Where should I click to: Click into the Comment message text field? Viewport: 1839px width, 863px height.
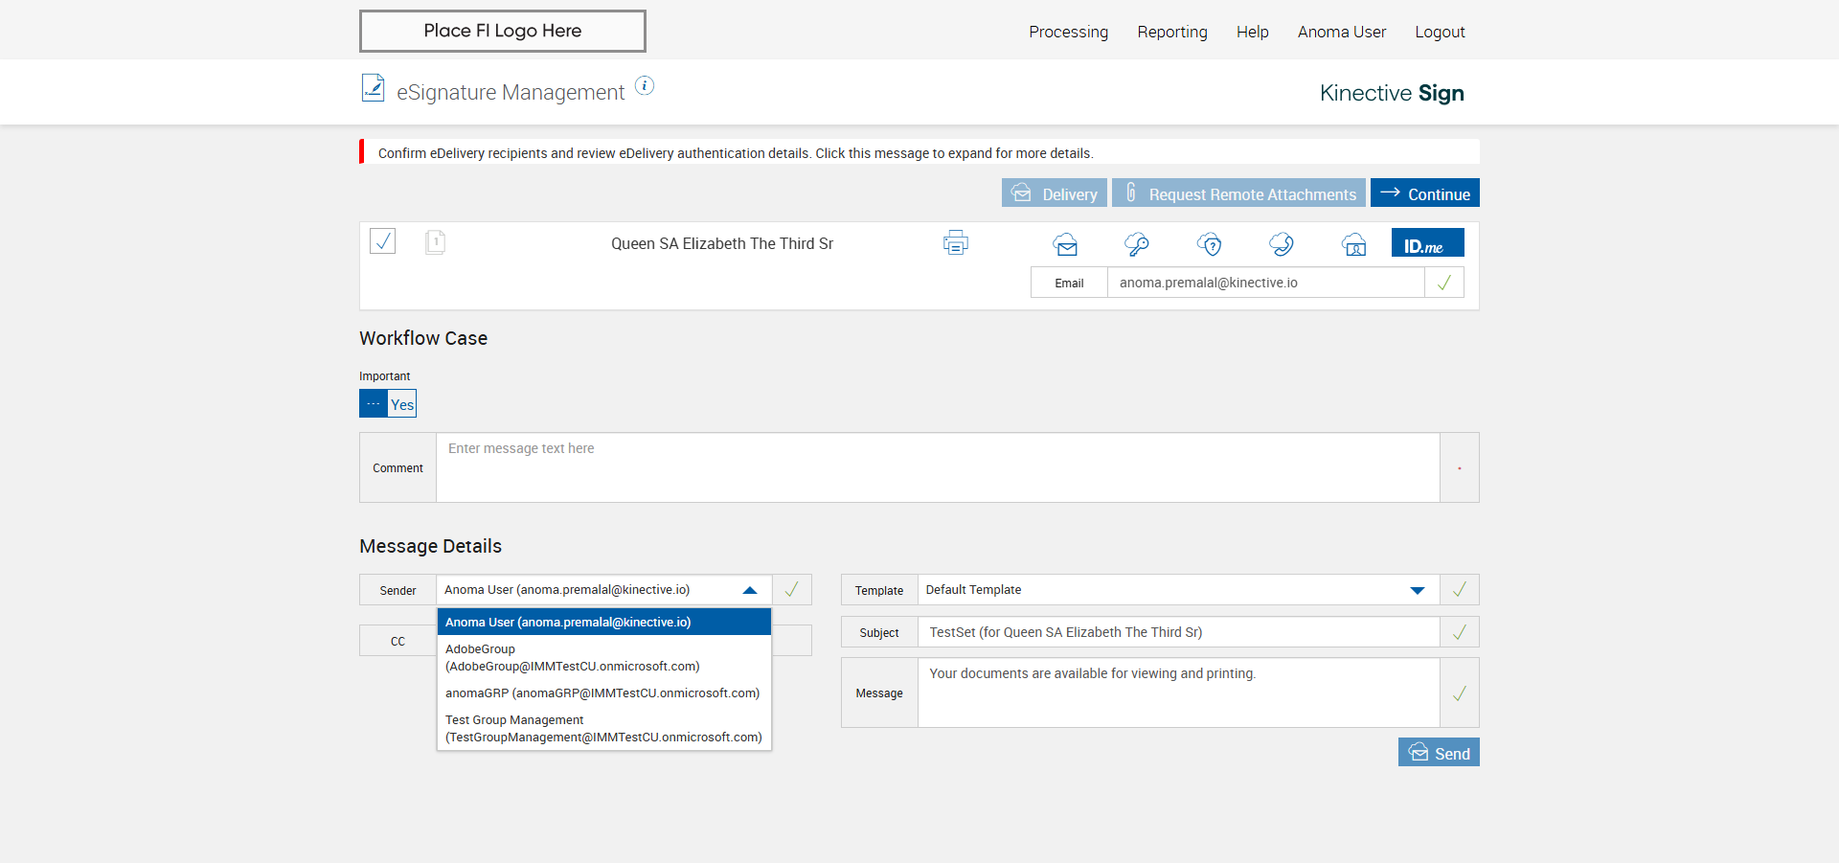click(937, 467)
